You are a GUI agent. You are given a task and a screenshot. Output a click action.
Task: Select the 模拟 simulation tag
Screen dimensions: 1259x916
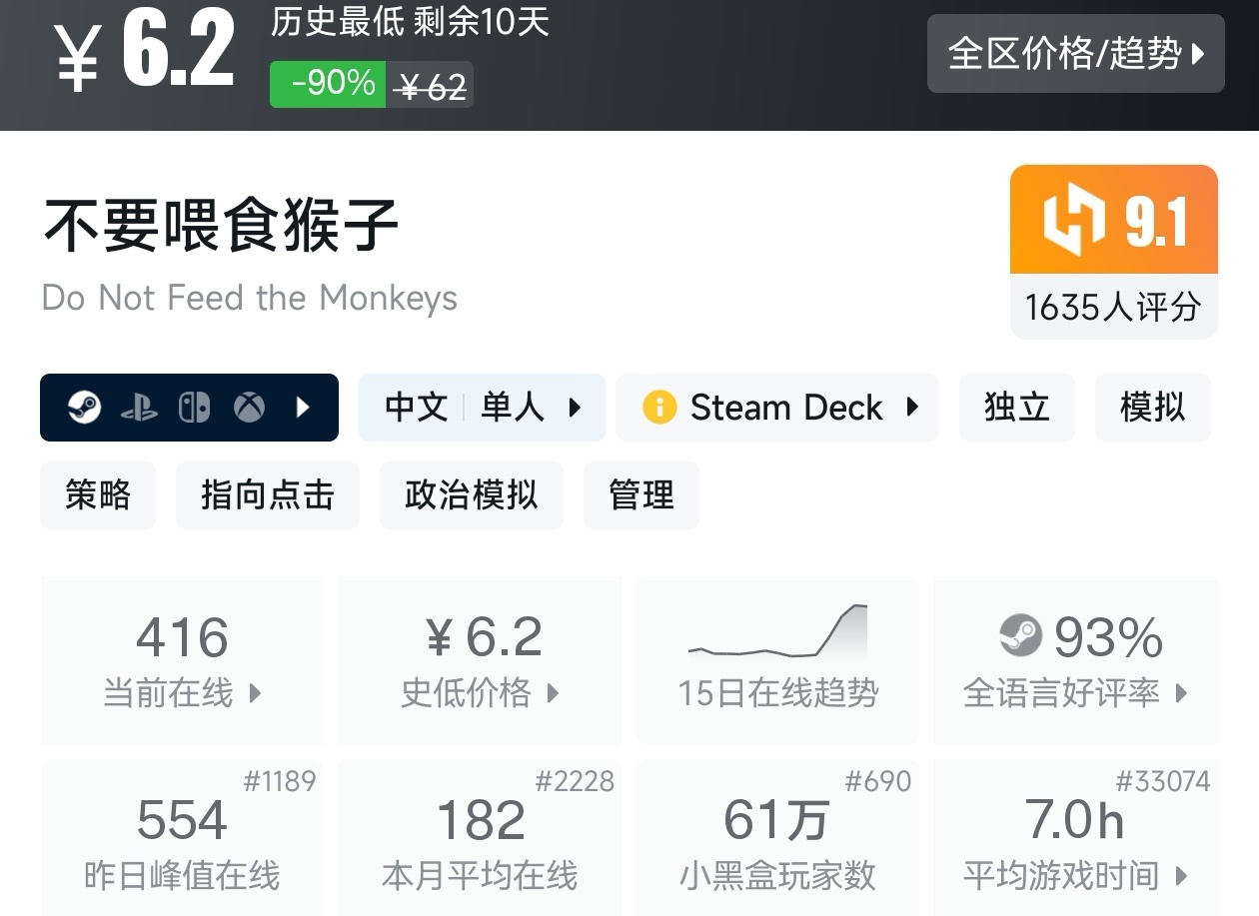coord(1152,408)
